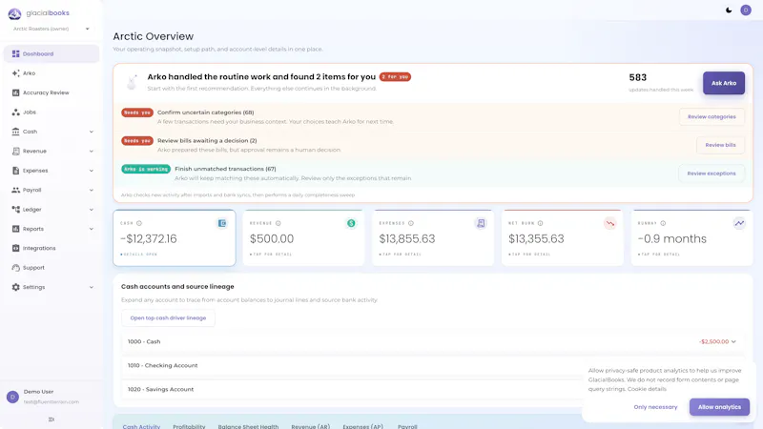Open the Revenue $500.00 card
Image resolution: width=763 pixels, height=429 pixels.
pos(303,237)
